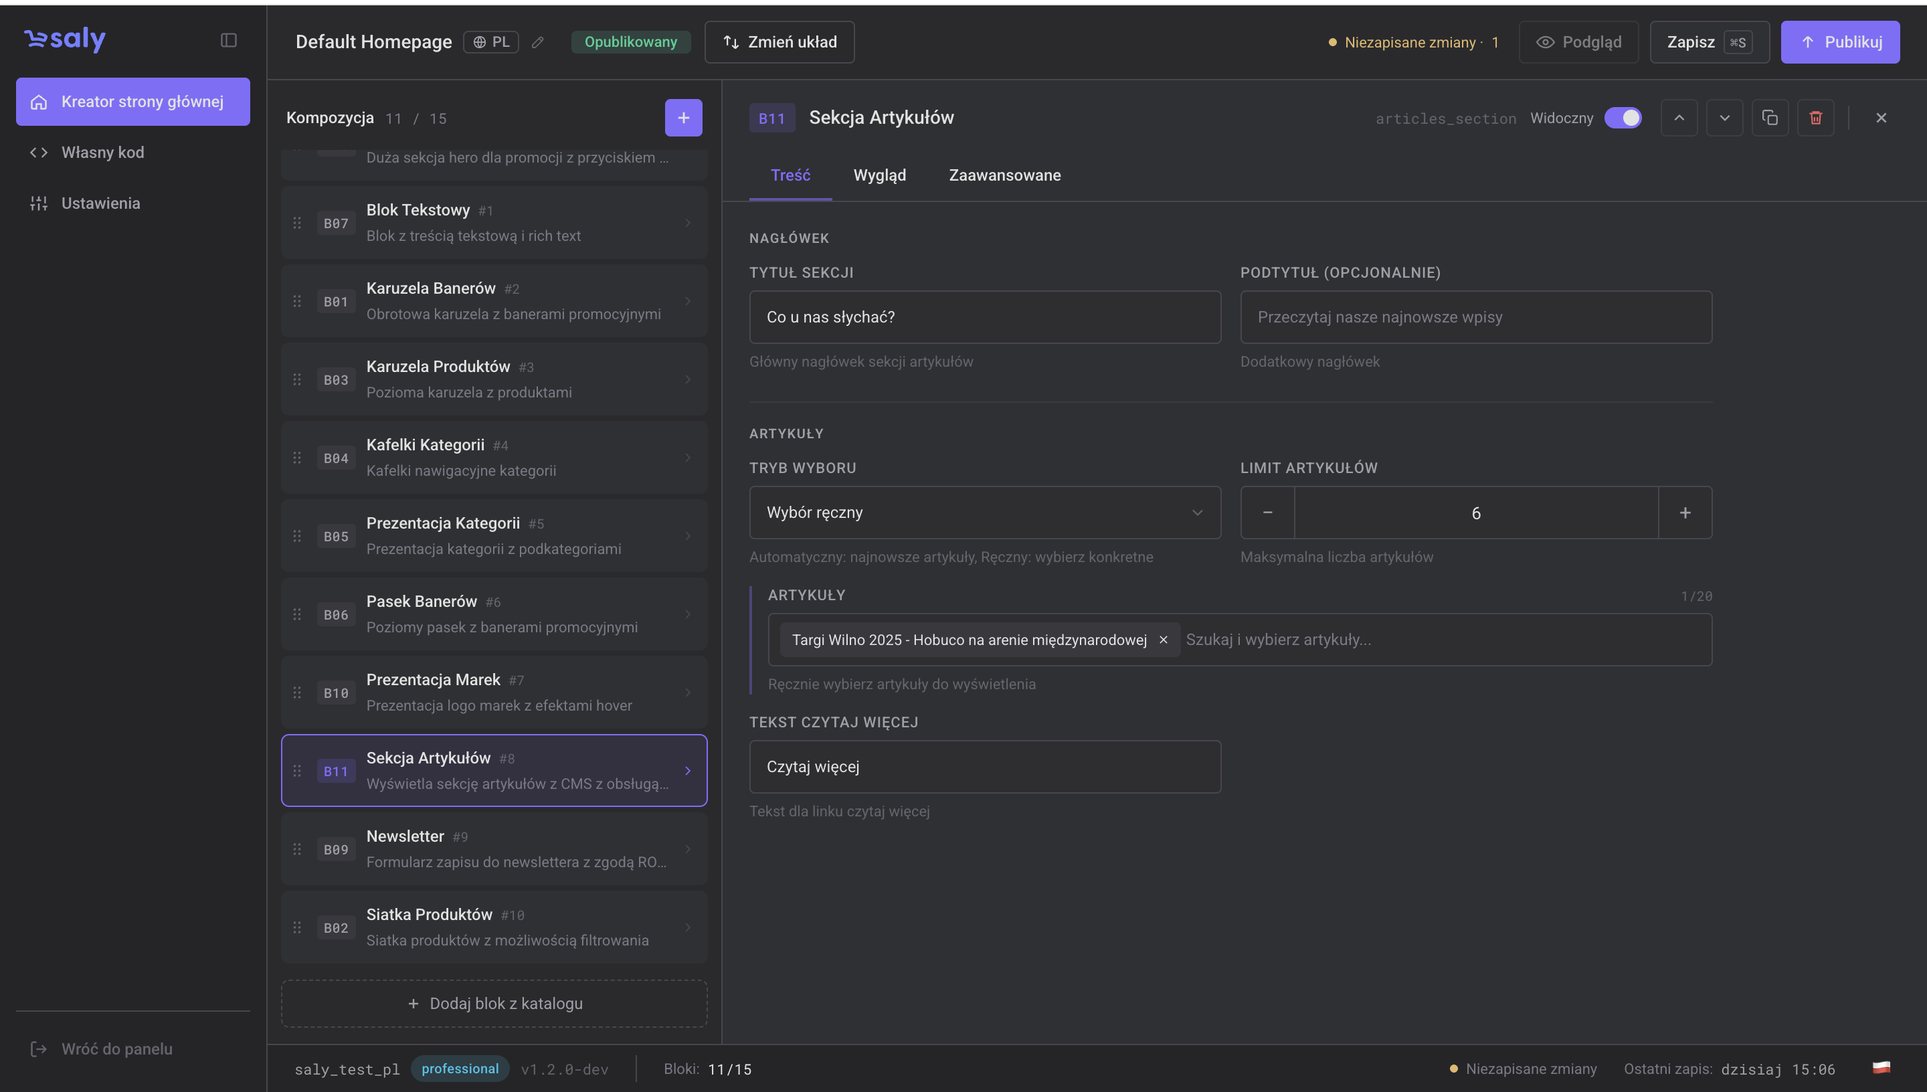Decrease the Limit artykułów value
Screen dimensions: 1927x1092
pyautogui.click(x=1267, y=513)
